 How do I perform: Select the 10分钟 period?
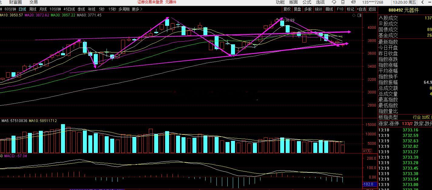pos(55,9)
